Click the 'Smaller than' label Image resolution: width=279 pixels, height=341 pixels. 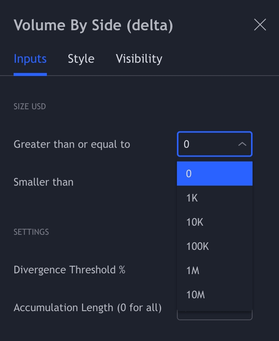pos(43,182)
